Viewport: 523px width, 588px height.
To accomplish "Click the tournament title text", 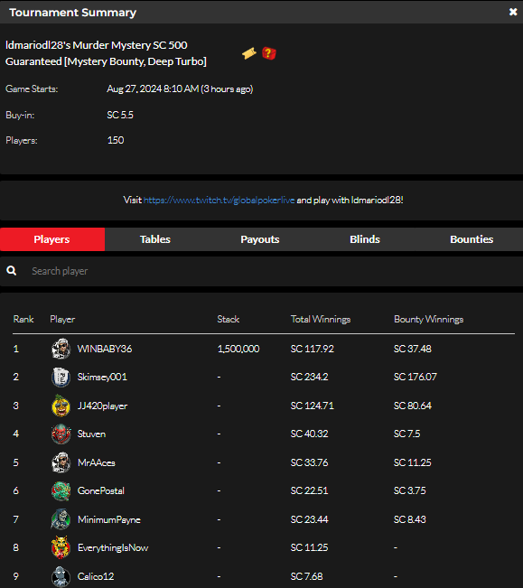I will click(x=106, y=53).
